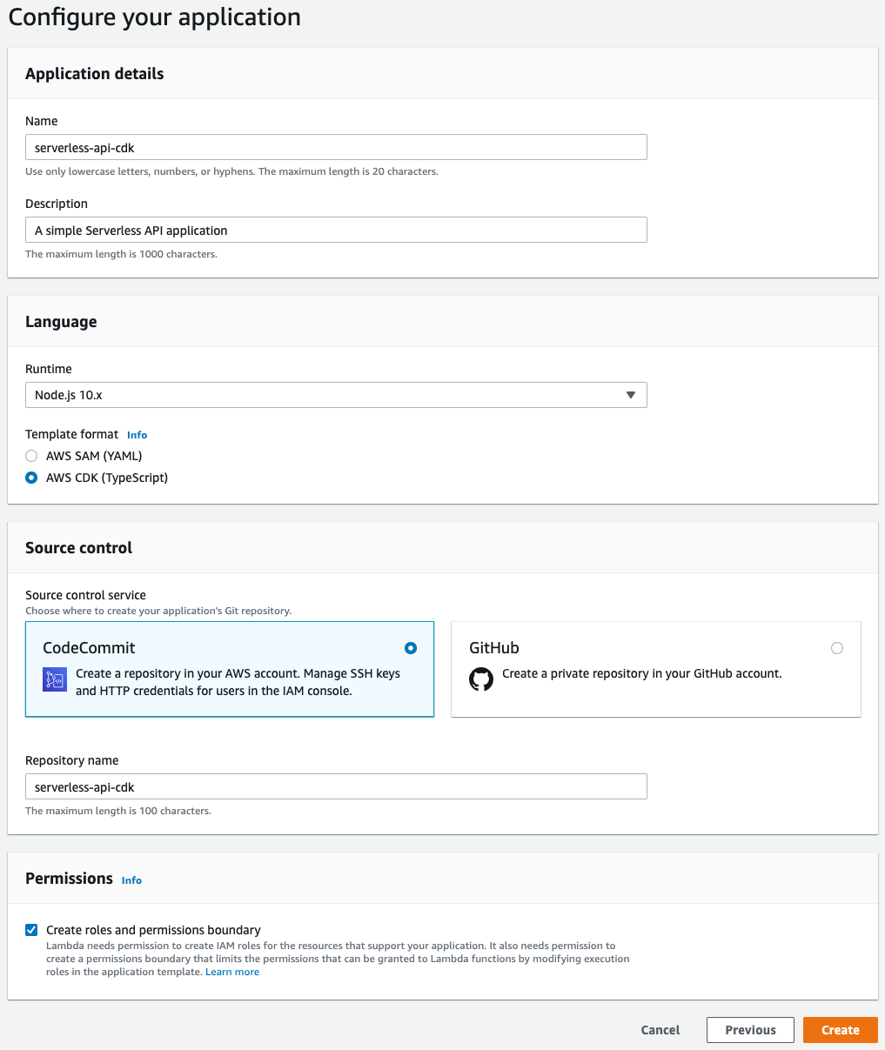
Task: Open the Learn more link about permissions boundaries
Action: click(231, 971)
